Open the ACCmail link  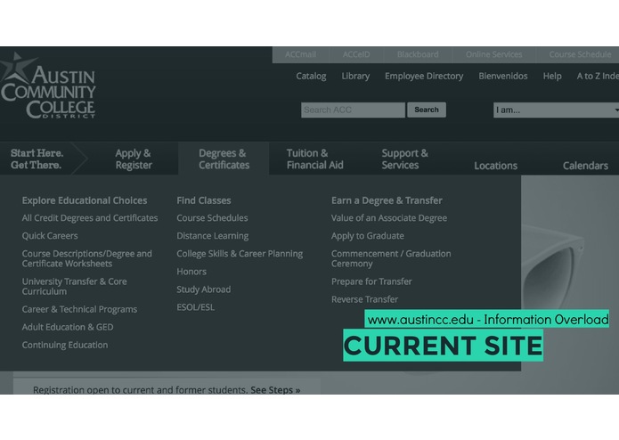[x=300, y=54]
